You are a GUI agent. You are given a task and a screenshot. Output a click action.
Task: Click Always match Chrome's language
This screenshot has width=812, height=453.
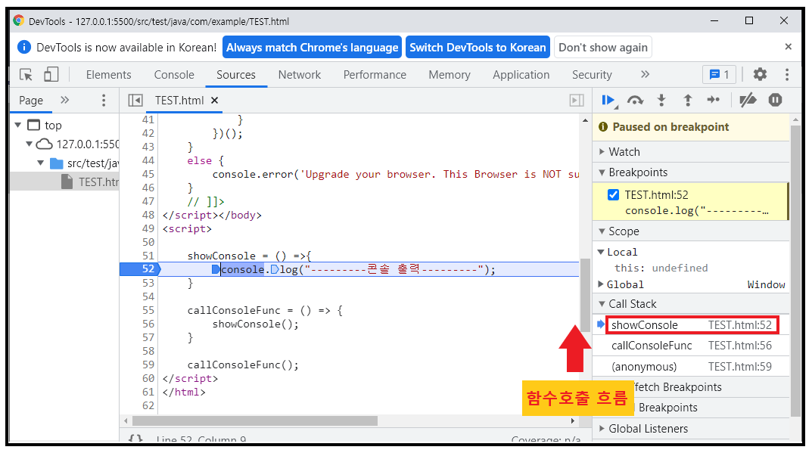point(313,47)
